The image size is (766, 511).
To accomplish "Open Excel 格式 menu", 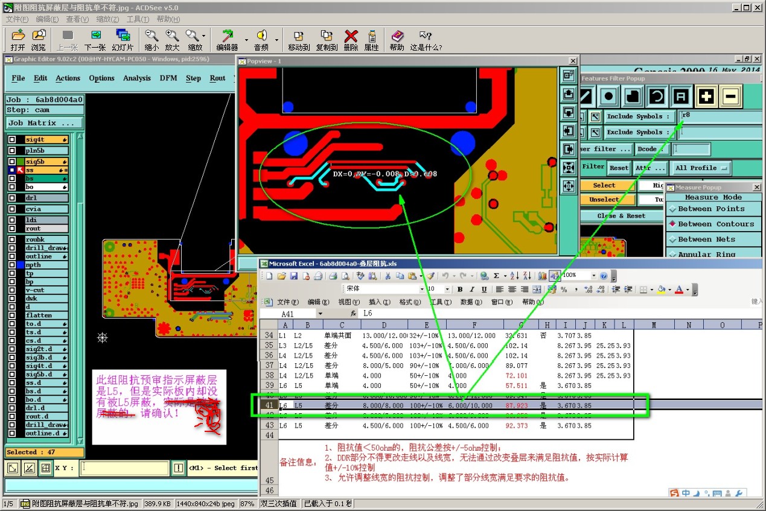I will (410, 302).
